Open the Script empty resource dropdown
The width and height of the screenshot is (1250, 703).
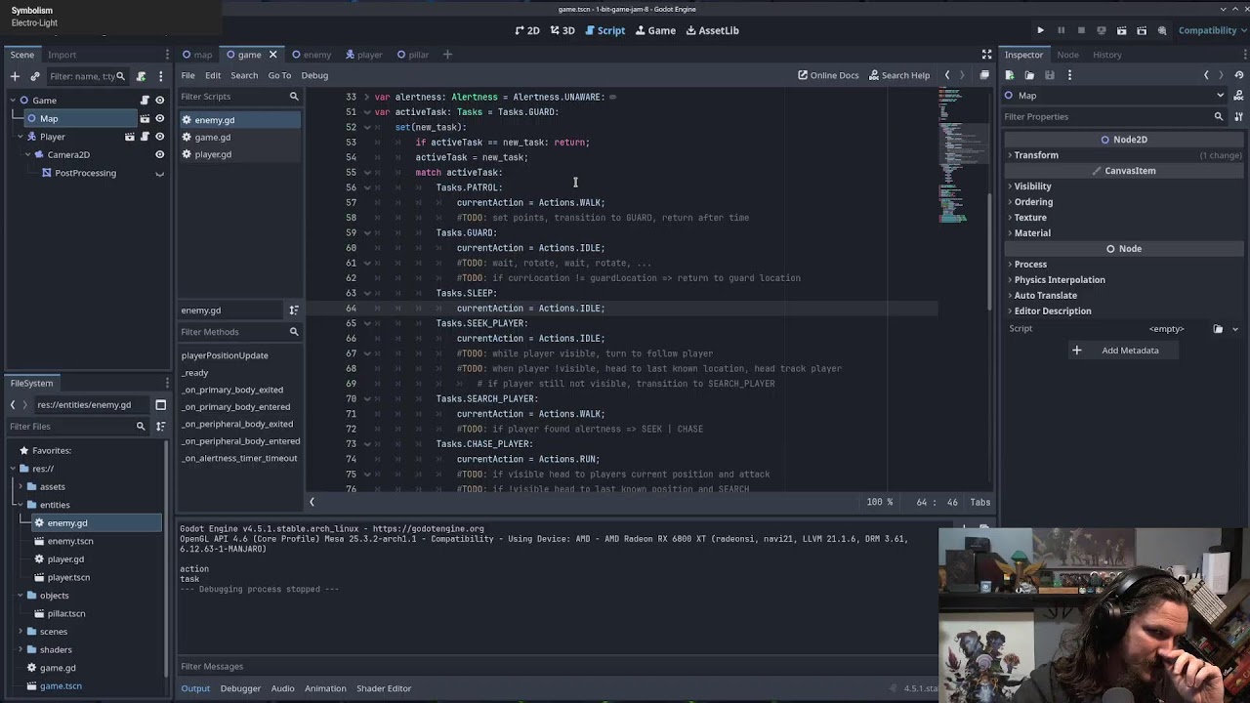pyautogui.click(x=1234, y=329)
